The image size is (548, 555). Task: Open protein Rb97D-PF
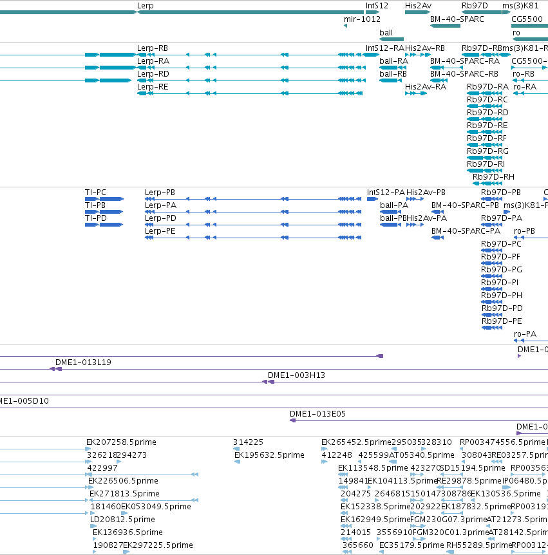pos(500,257)
